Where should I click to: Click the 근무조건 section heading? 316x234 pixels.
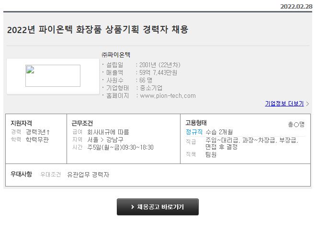82,123
